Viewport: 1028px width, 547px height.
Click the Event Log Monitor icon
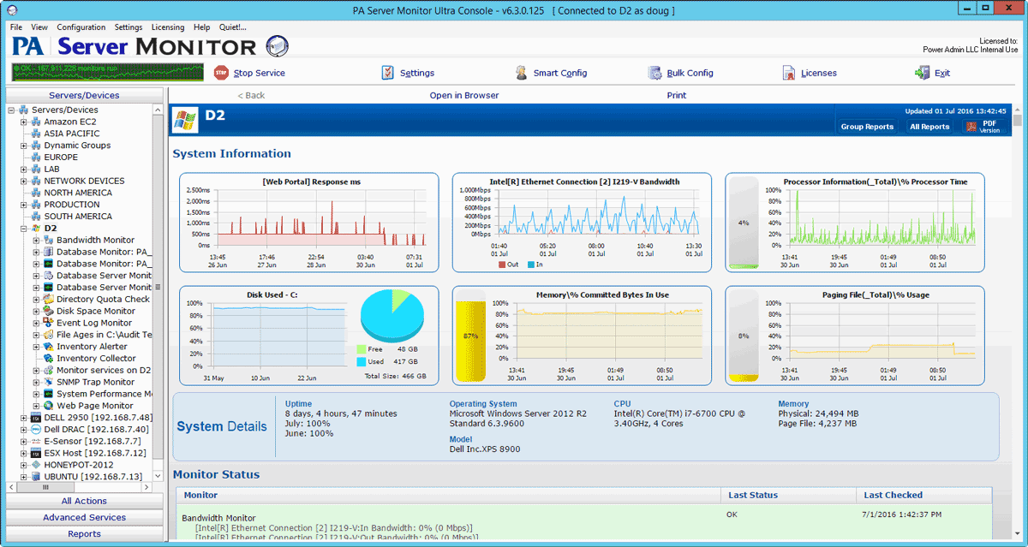pos(49,323)
